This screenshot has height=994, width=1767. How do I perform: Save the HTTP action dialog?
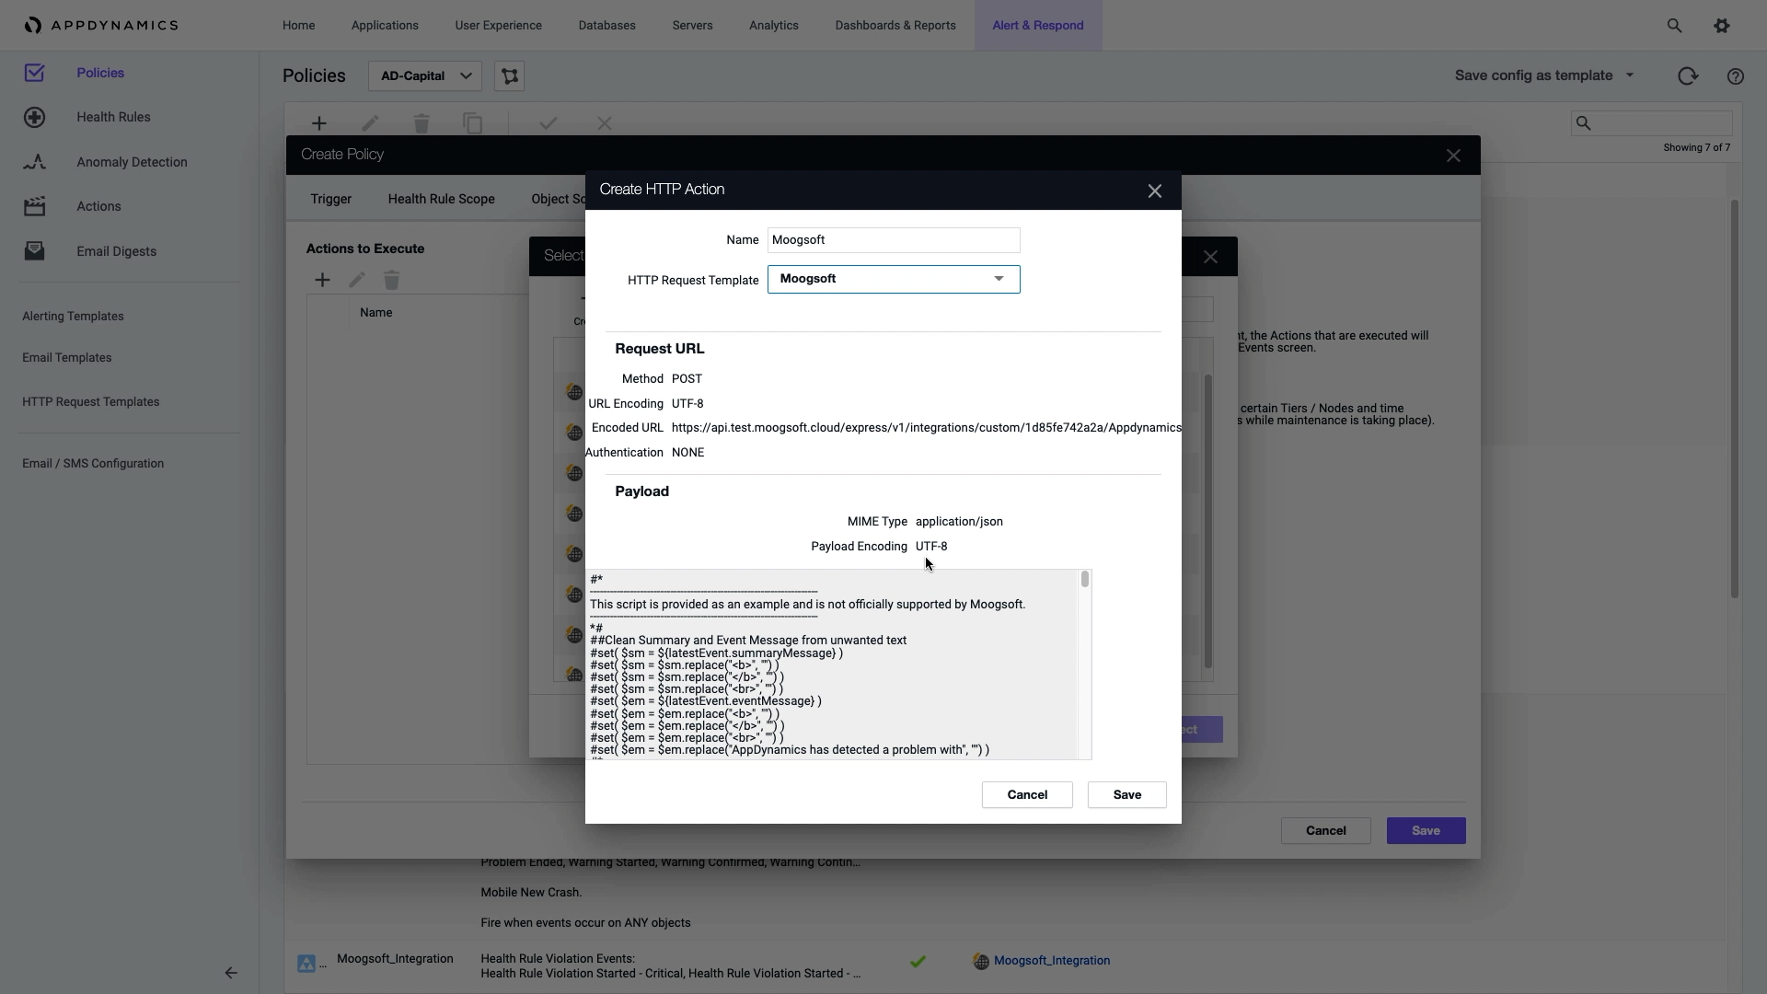click(x=1127, y=795)
